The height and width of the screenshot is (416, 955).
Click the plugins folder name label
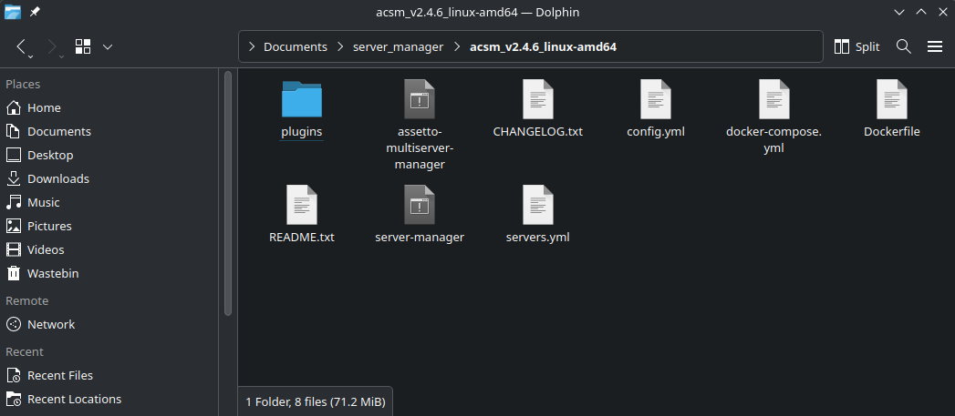[x=302, y=131]
